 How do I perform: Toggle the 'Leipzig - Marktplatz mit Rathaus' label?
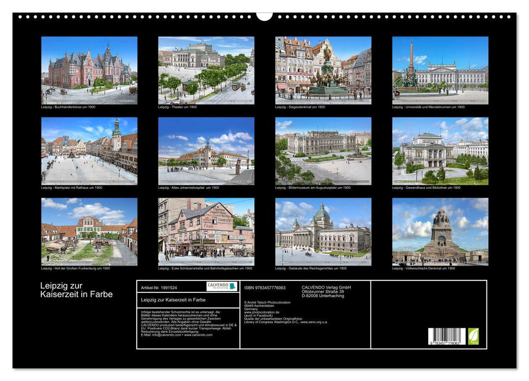[71, 187]
